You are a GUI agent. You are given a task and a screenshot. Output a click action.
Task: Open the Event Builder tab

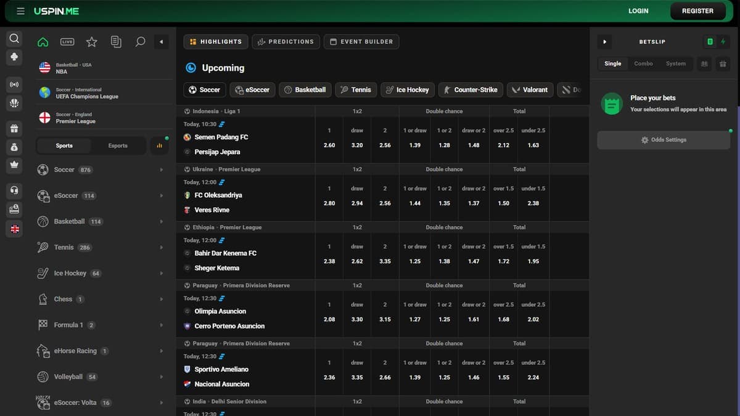point(361,42)
